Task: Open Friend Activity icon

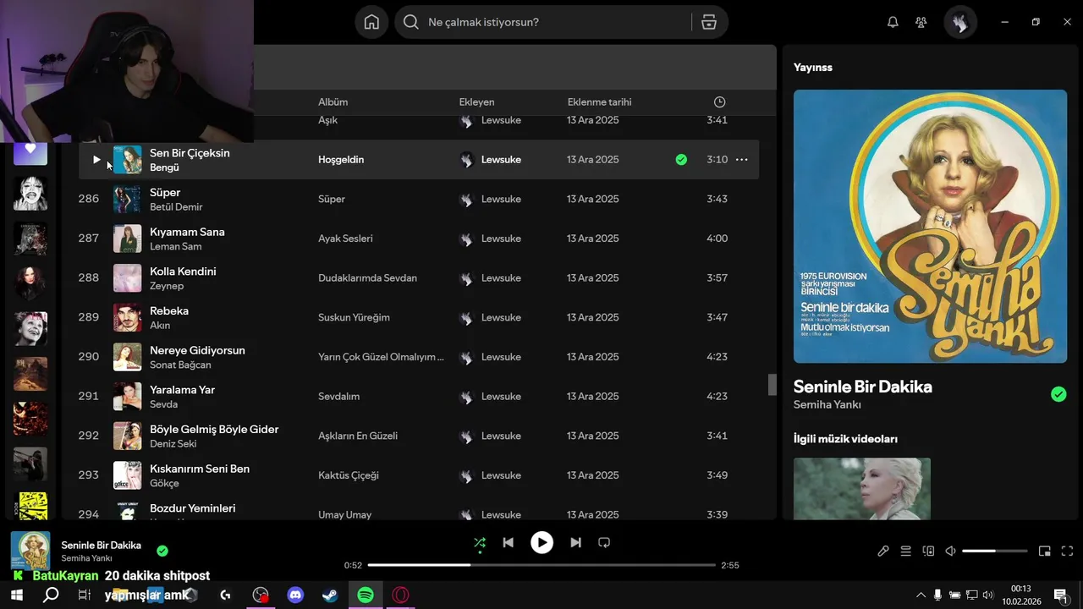Action: (x=921, y=22)
